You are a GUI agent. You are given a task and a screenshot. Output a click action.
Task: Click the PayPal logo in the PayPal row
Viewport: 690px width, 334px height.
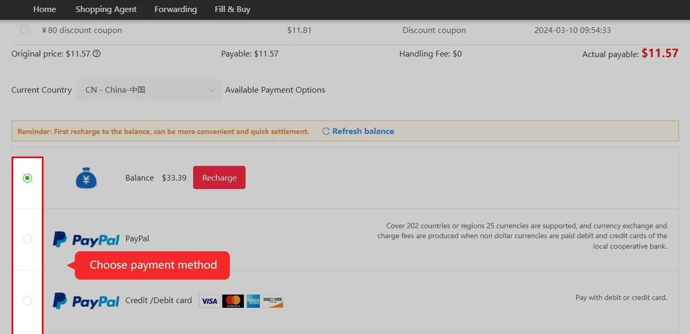[86, 239]
